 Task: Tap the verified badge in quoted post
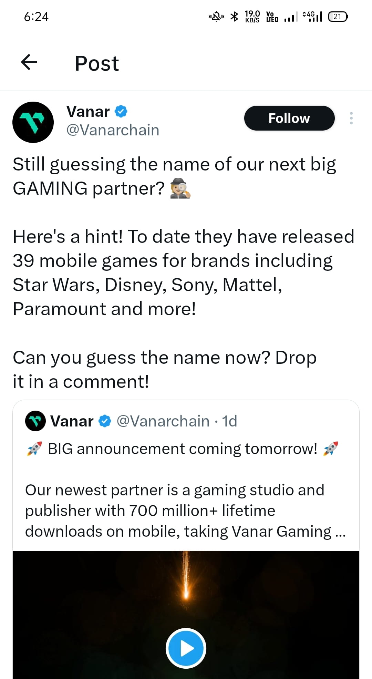point(105,421)
